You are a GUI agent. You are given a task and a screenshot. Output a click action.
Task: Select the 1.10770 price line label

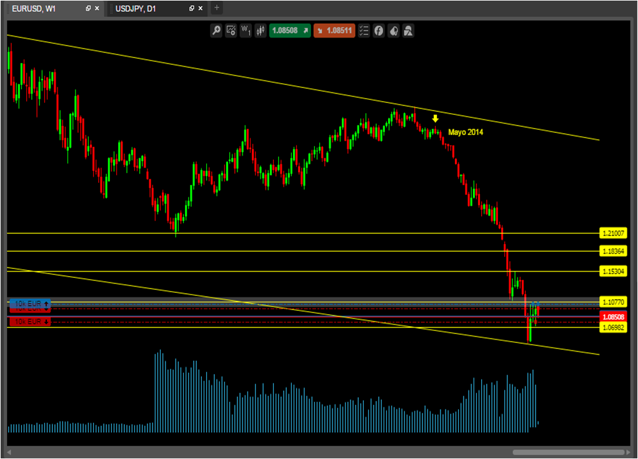613,302
